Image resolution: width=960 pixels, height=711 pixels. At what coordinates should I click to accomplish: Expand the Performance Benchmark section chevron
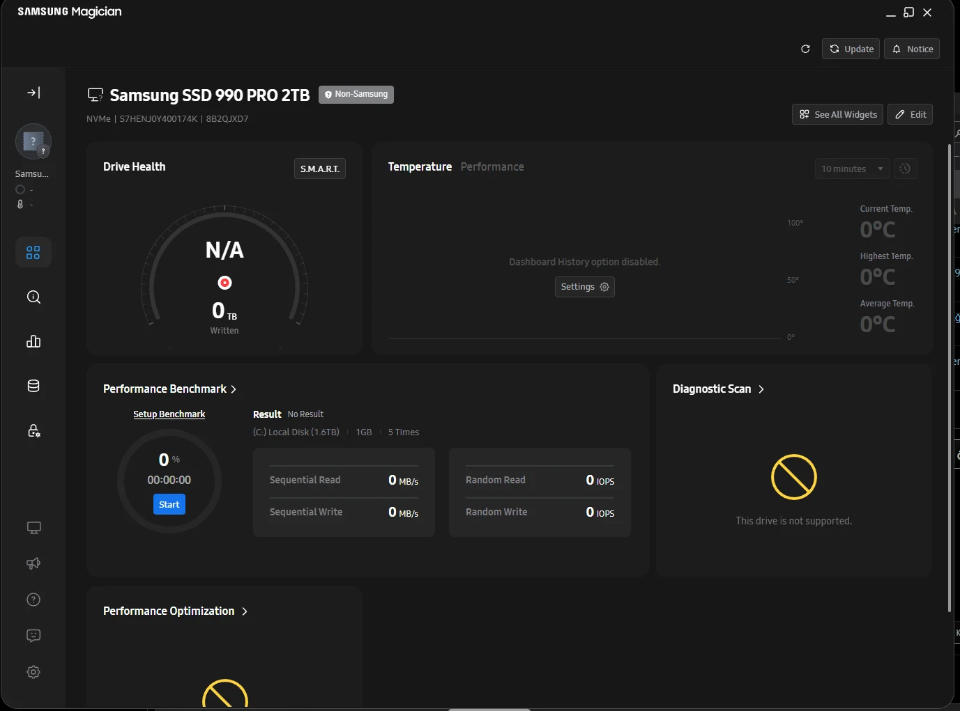coord(234,389)
